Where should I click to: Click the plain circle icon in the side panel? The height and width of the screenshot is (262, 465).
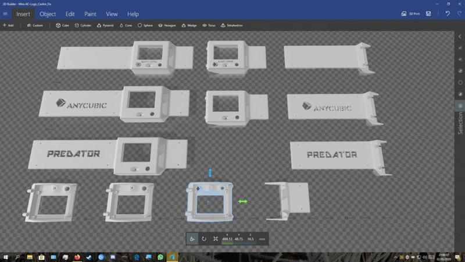(460, 83)
